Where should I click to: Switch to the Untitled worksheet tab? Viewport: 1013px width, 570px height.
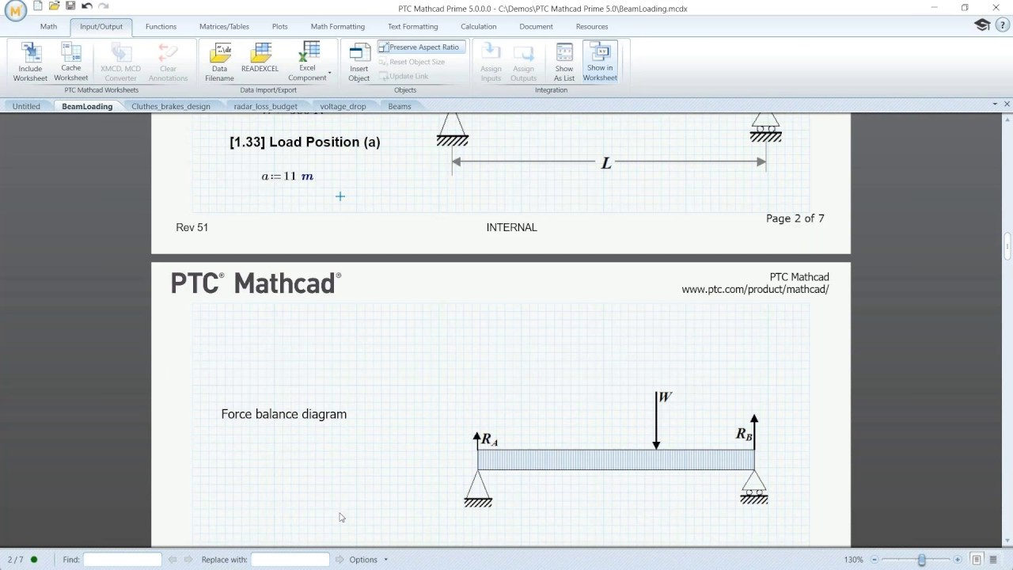pos(26,106)
